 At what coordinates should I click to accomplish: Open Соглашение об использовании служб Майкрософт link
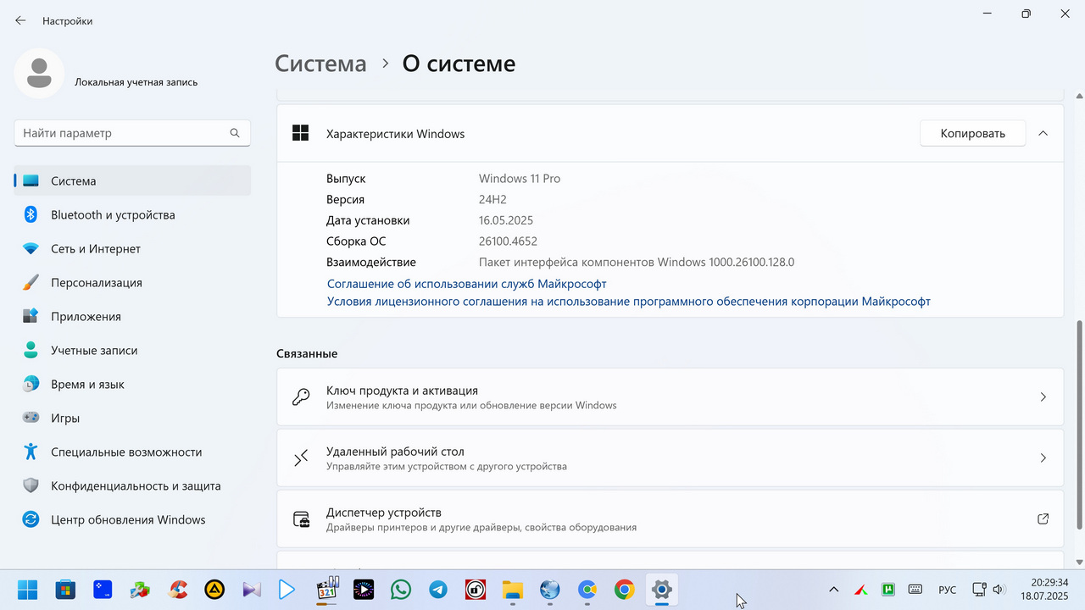467,284
